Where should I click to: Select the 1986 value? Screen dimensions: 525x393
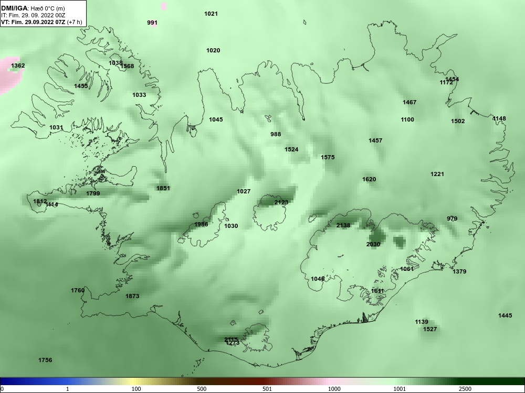tap(201, 224)
